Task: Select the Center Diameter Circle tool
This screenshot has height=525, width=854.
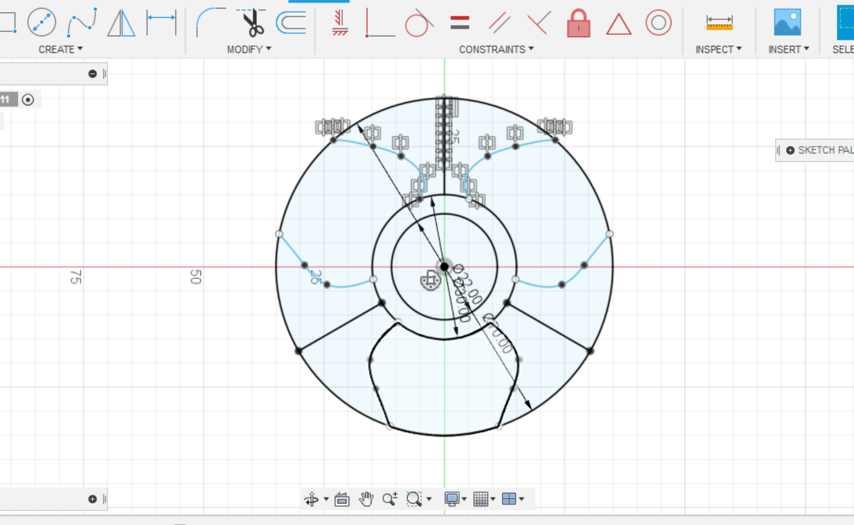Action: click(x=42, y=23)
